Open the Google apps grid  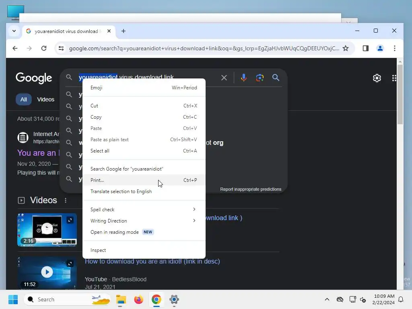[x=394, y=78]
